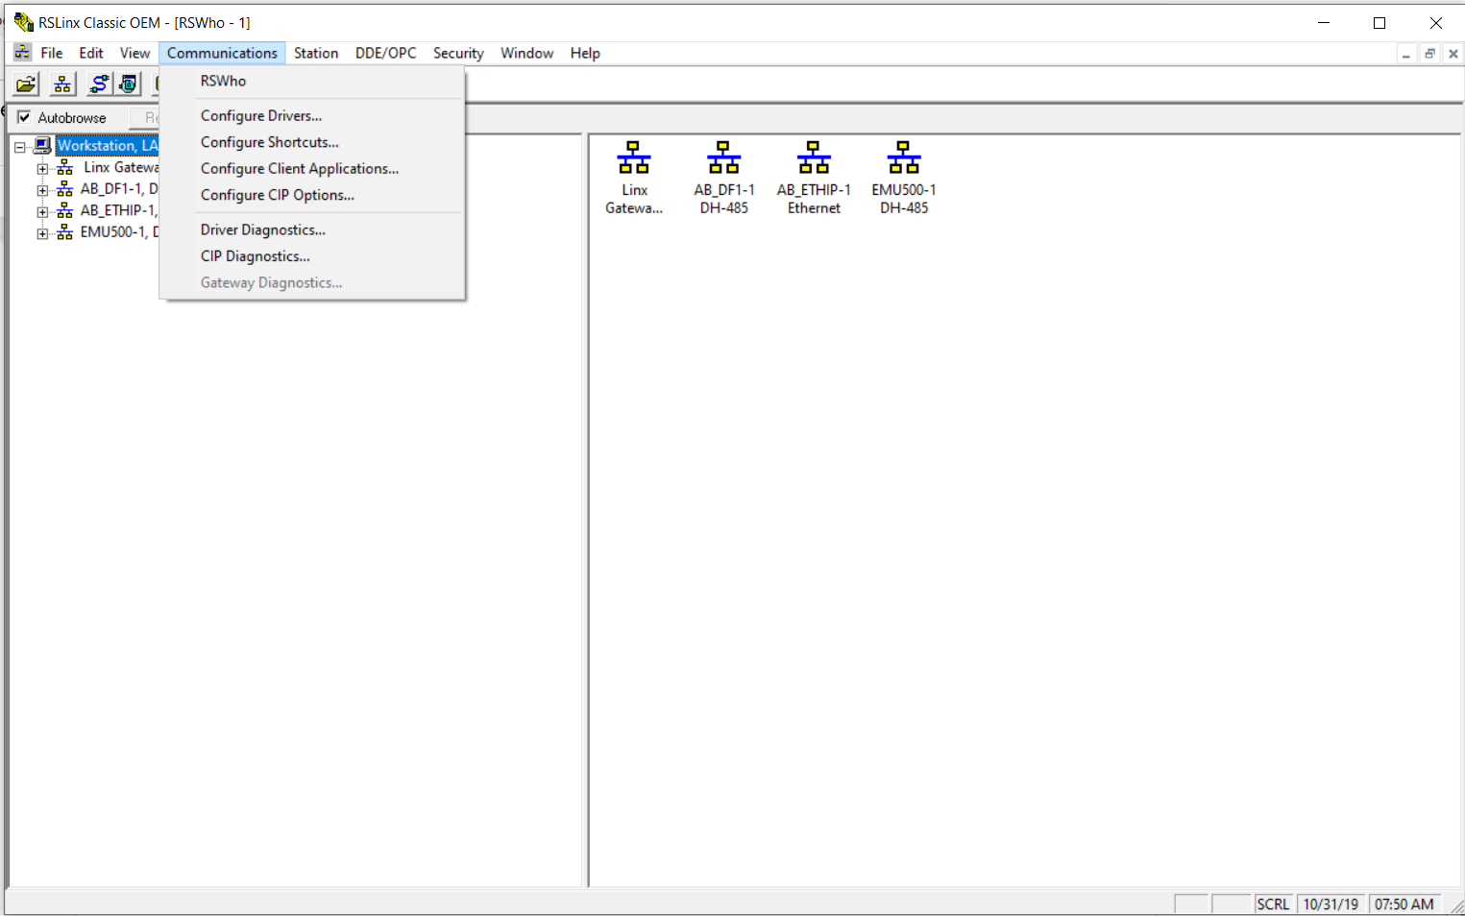The image size is (1465, 916).
Task: Open the View menu
Action: (134, 53)
